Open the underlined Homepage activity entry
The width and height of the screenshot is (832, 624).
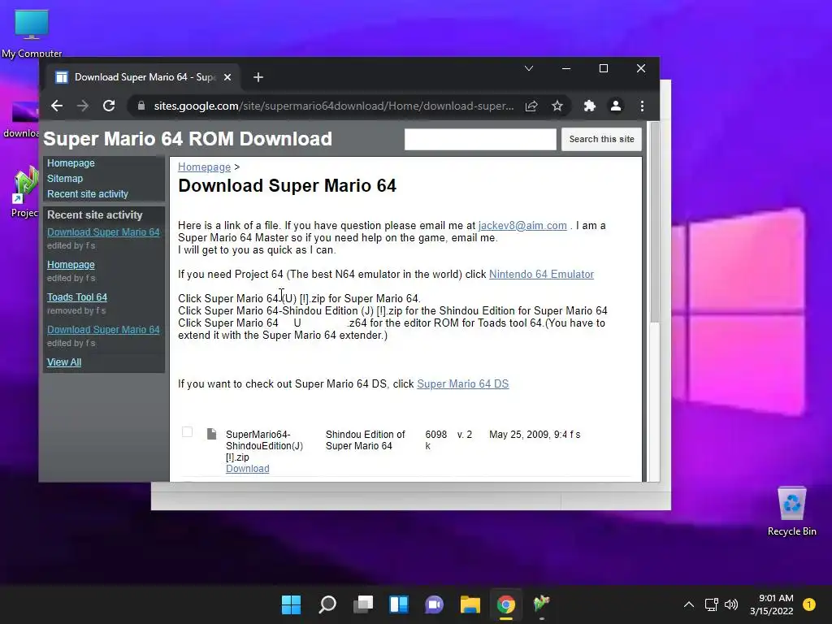click(71, 264)
